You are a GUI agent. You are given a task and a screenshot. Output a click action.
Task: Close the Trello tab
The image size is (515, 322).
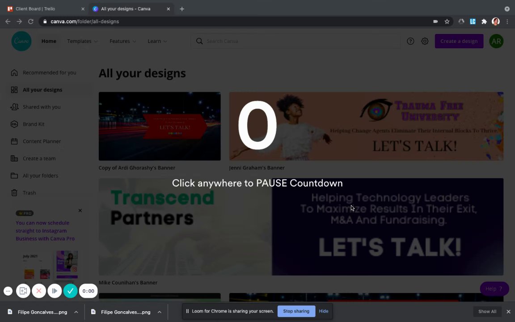83,9
